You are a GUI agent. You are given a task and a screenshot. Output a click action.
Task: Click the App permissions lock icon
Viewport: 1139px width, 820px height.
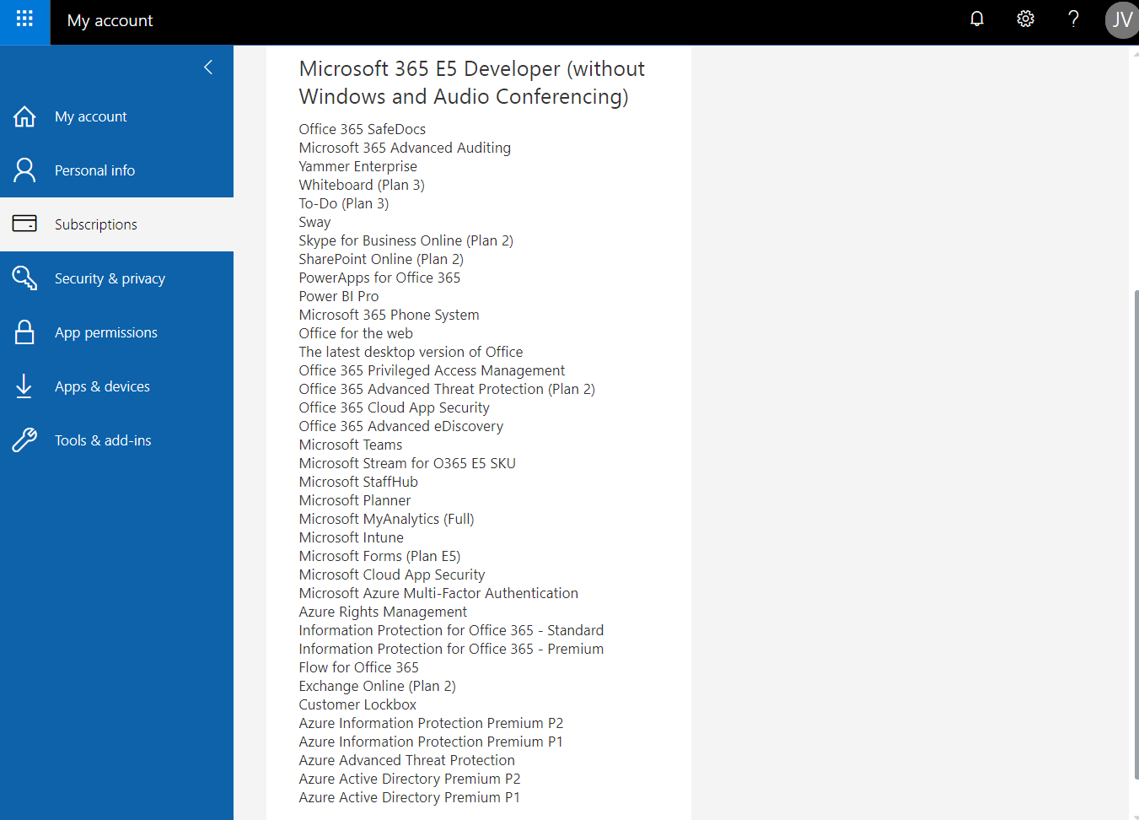pyautogui.click(x=24, y=332)
